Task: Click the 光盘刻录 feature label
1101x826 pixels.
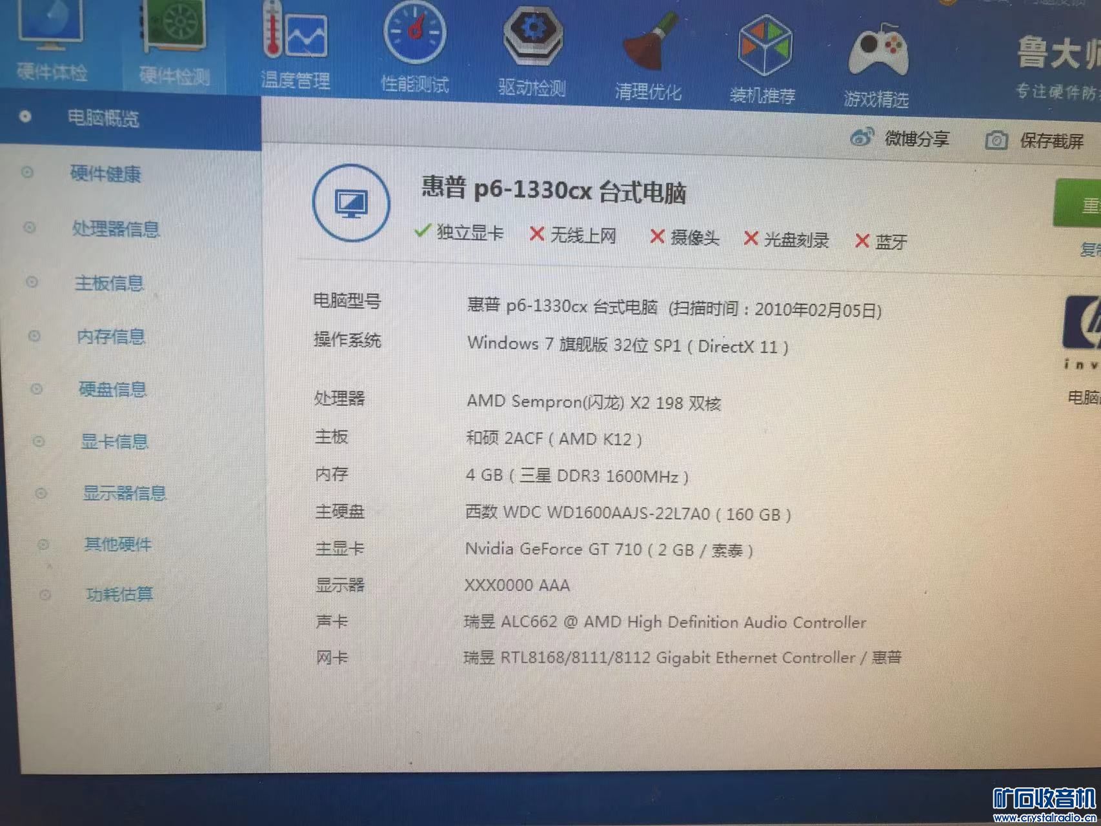Action: point(796,240)
